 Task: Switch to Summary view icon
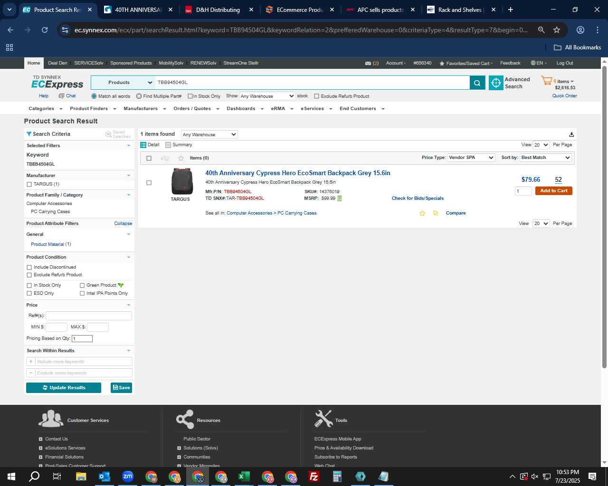pyautogui.click(x=168, y=145)
